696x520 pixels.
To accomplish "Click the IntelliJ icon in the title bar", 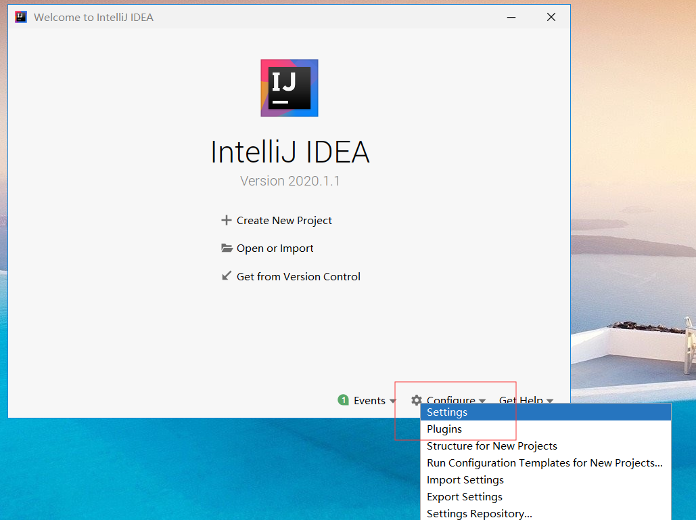I will click(21, 17).
